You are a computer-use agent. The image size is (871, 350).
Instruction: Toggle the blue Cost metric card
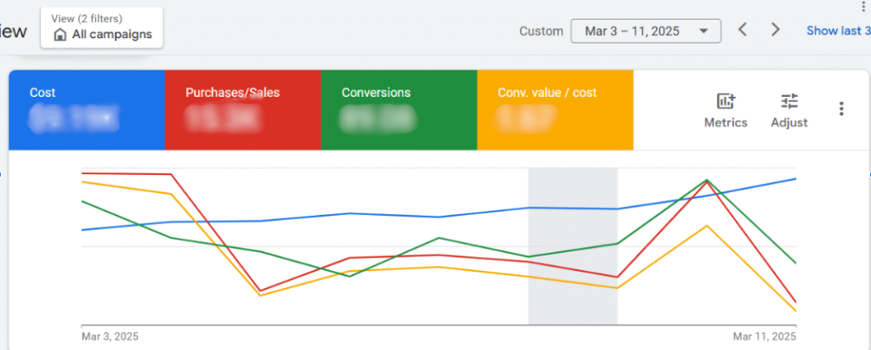86,110
